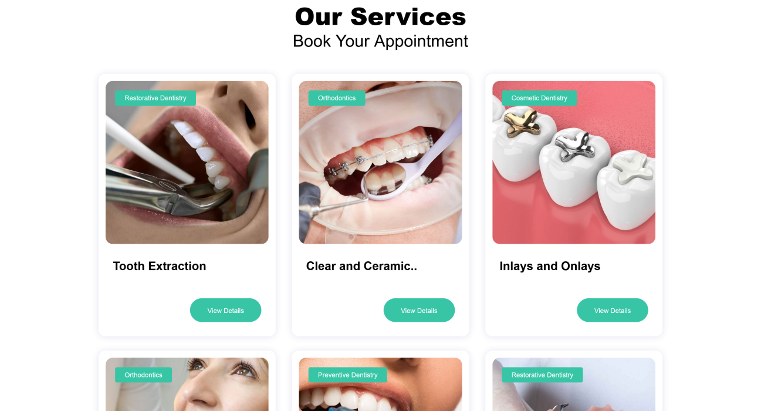Open the woman's face photo card
761x411 pixels.
(187, 385)
